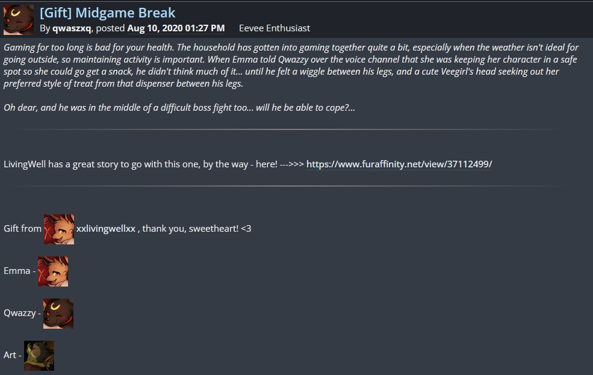Click the avatar icon next to "Qwazzy -"
This screenshot has height=375, width=593.
pos(58,314)
